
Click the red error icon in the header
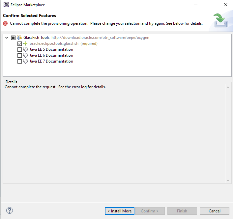(5, 23)
